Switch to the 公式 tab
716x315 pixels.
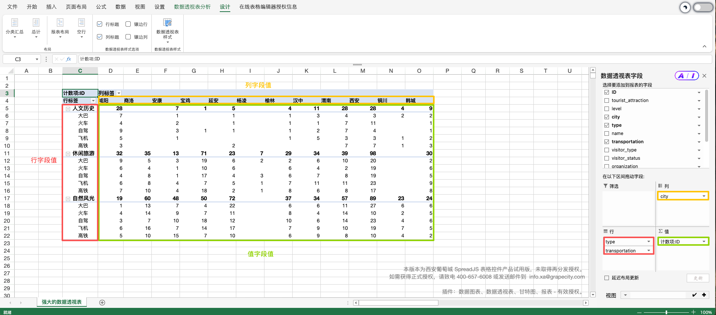point(101,7)
